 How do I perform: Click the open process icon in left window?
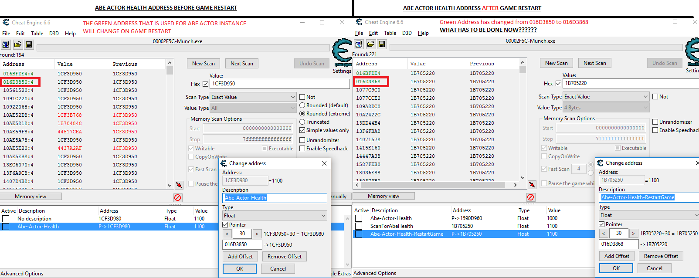coord(6,44)
